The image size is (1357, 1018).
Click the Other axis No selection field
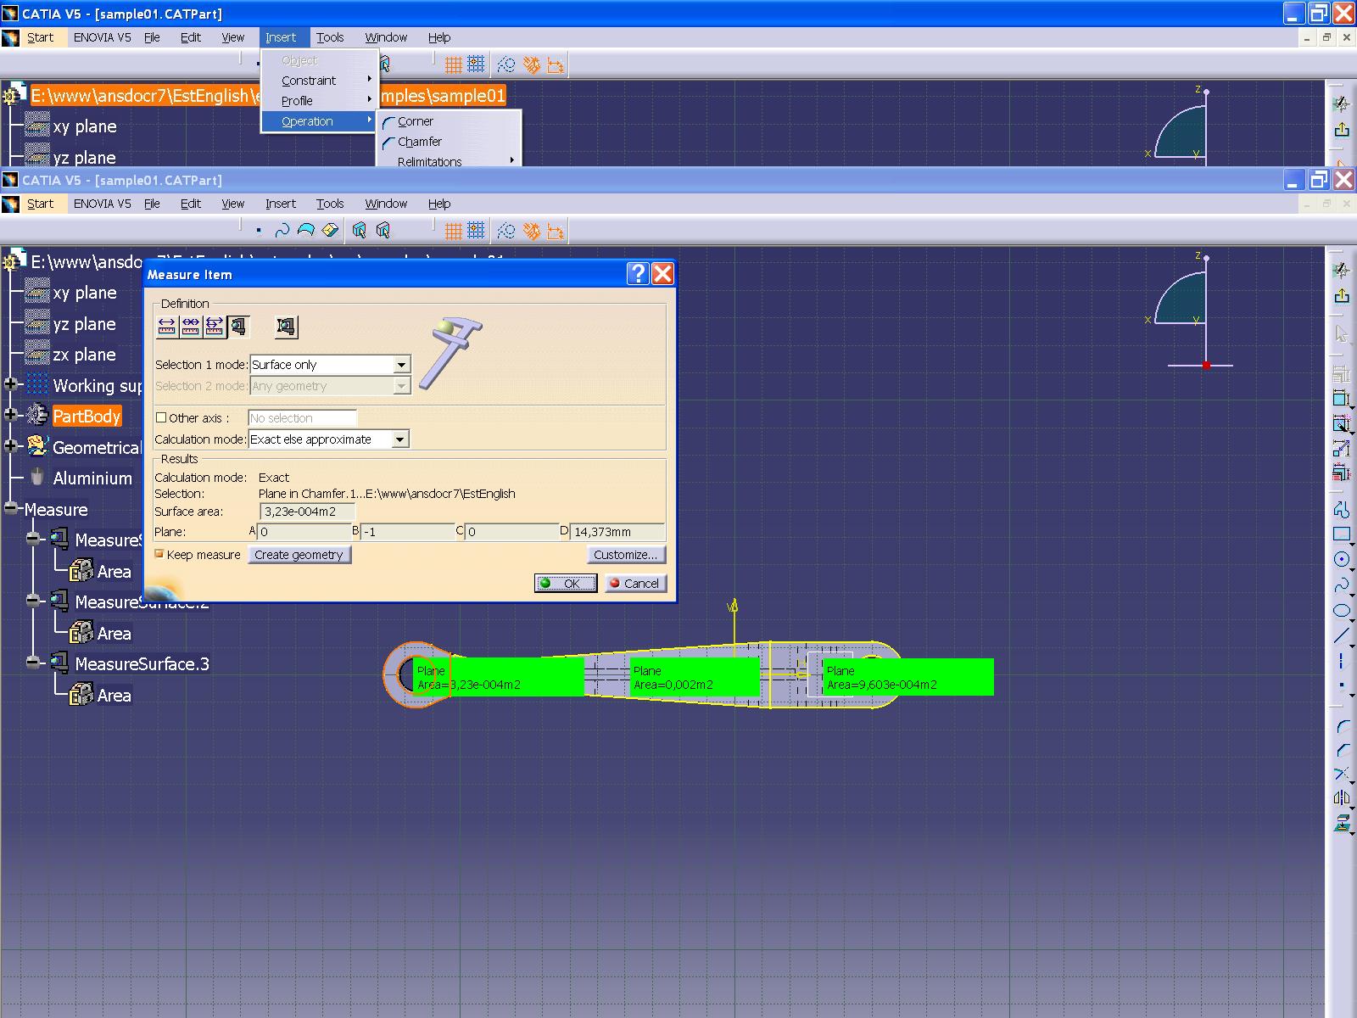coord(302,418)
